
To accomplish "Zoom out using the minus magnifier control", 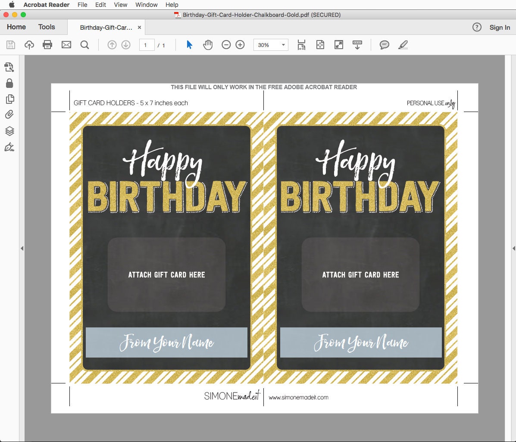I will click(x=226, y=45).
